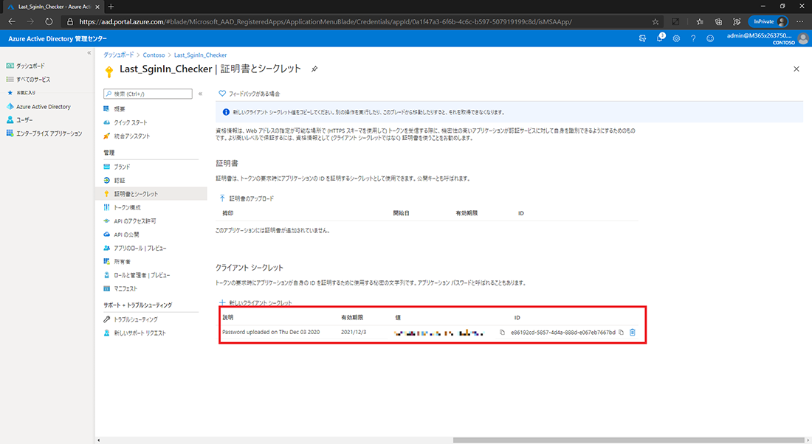Focus the 検索 (Ctrl+/) search box
This screenshot has height=444, width=812.
[x=148, y=94]
